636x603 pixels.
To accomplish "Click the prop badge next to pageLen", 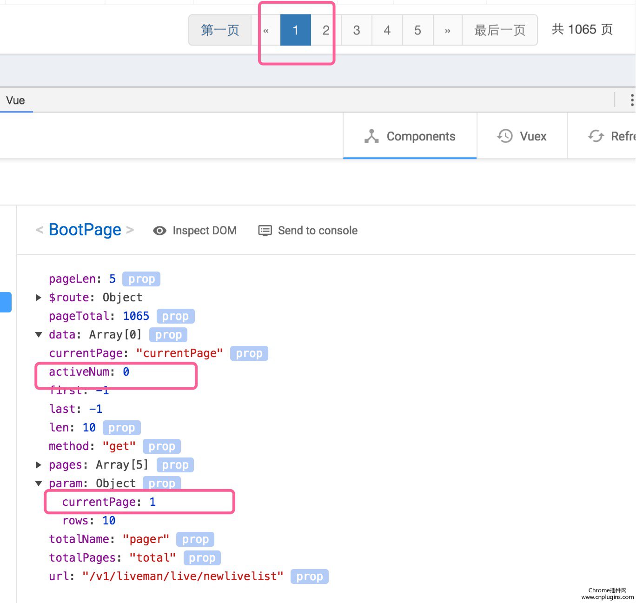I will tap(141, 279).
